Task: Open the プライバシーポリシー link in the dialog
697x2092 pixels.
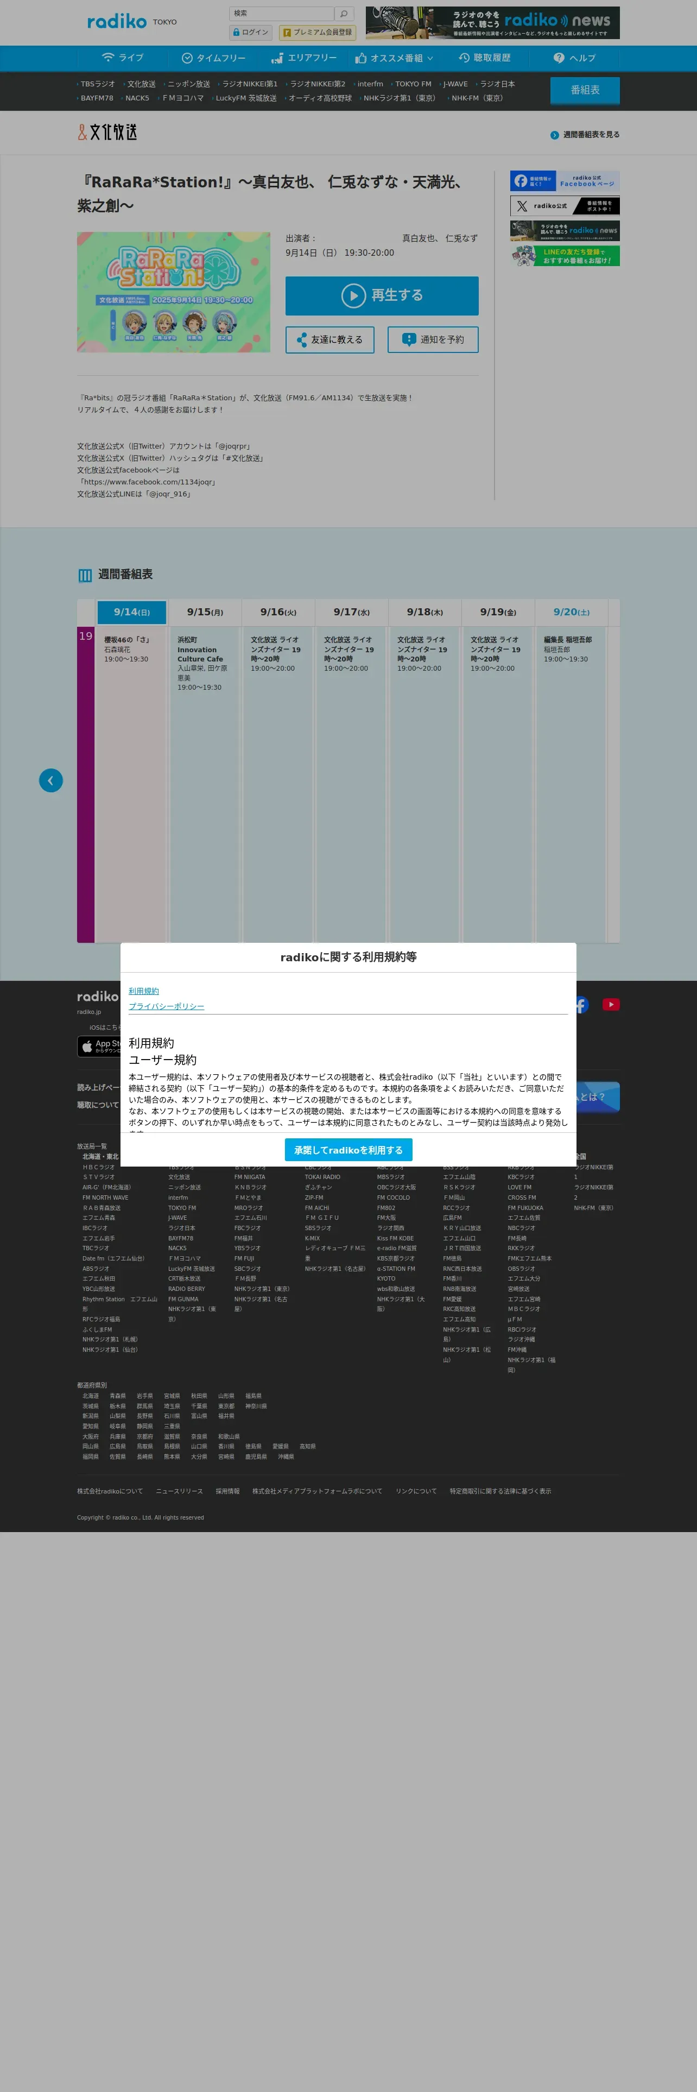Action: click(166, 1006)
